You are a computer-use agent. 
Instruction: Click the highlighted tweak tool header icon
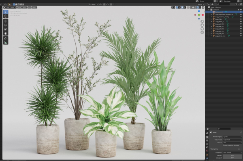[x=10, y=4]
